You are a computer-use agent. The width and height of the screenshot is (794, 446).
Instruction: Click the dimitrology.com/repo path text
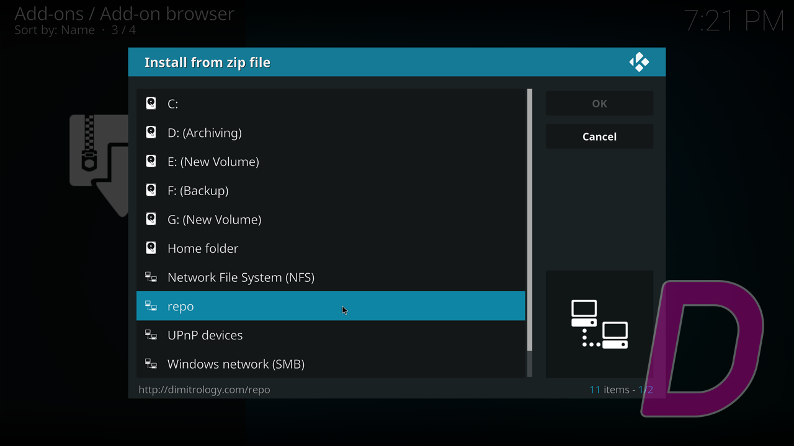204,390
